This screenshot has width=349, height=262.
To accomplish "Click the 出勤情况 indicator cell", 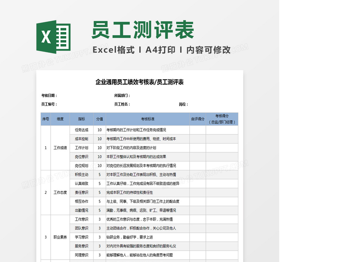I will point(82,210).
